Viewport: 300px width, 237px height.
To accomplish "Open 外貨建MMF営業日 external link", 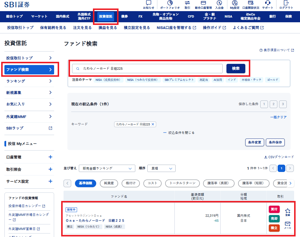I will point(24,229).
